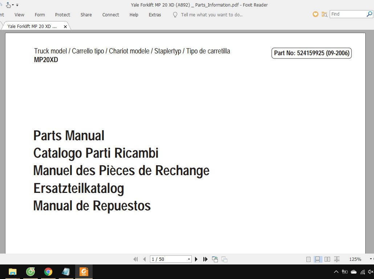Click the Manuel des Pièces de Rechange heading
374x279 pixels.
(121, 171)
